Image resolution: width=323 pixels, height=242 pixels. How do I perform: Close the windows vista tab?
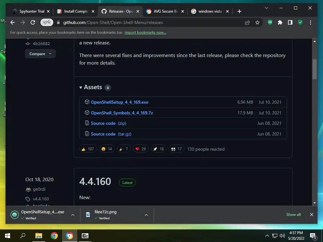[x=227, y=11]
